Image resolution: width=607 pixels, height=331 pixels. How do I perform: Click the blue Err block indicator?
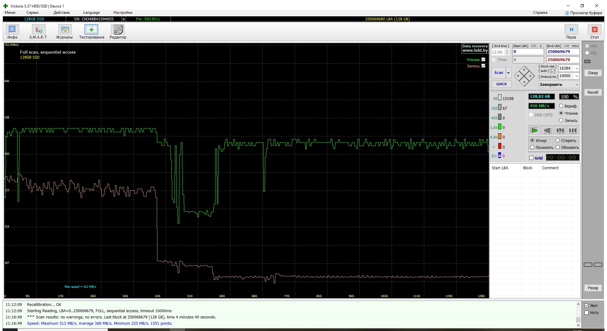499,156
